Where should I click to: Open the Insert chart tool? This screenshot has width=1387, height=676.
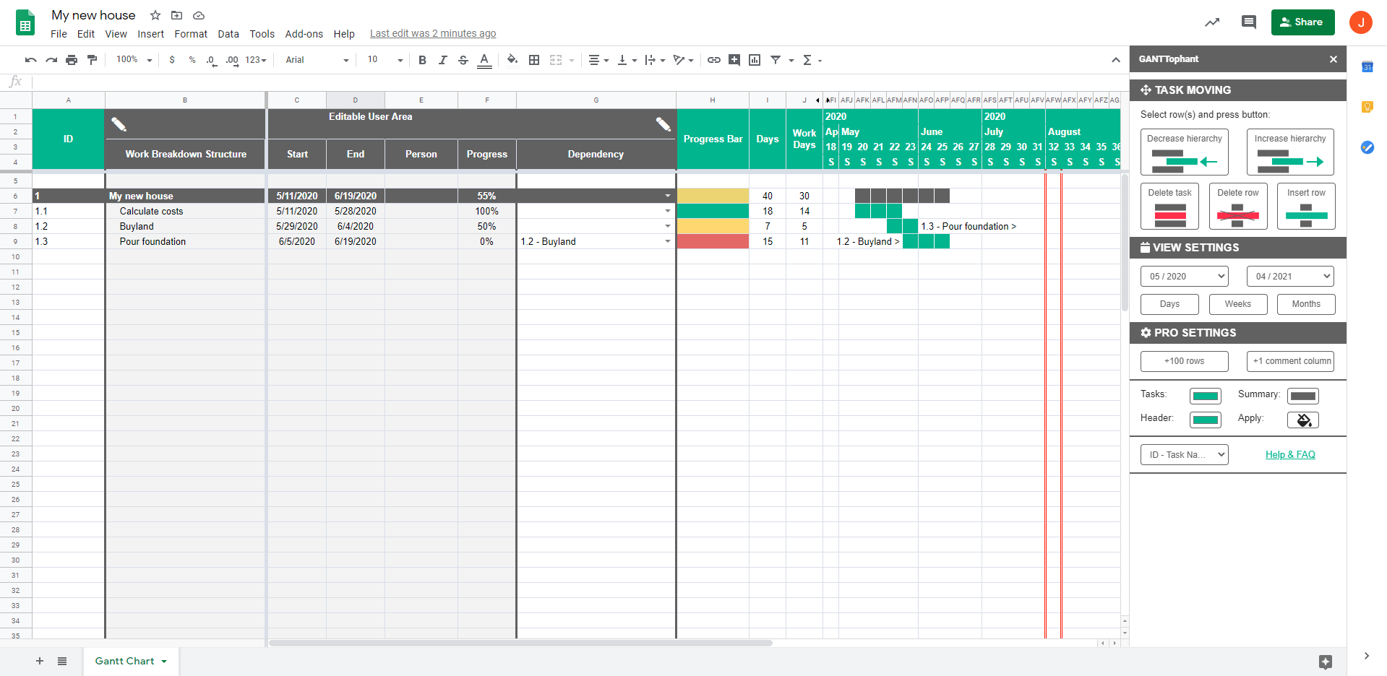(754, 60)
